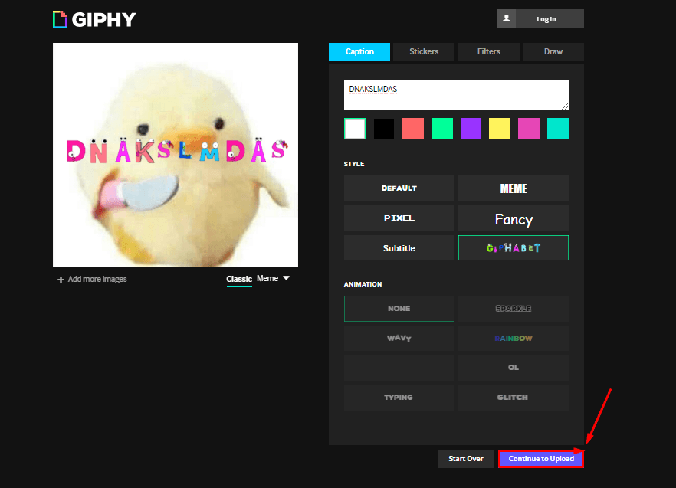Select the red color swatch
This screenshot has width=676, height=488.
[x=413, y=129]
